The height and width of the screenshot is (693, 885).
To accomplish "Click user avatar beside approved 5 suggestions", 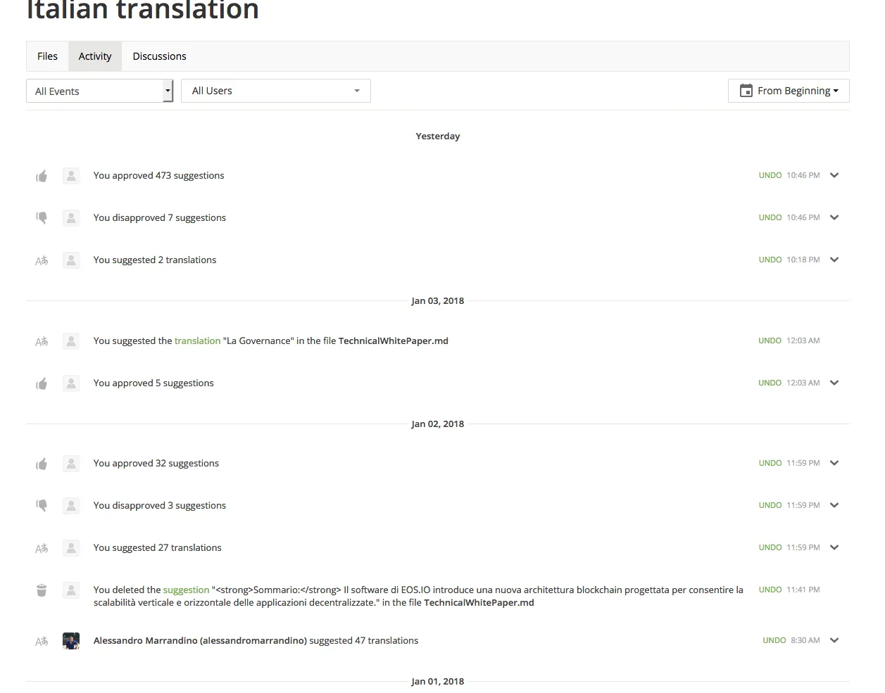I will pyautogui.click(x=71, y=383).
